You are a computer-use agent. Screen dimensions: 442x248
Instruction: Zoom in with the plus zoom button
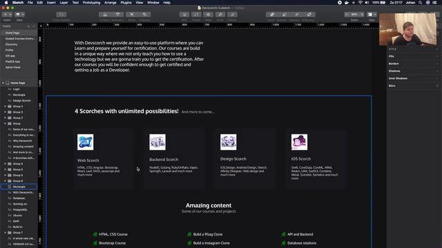click(362, 14)
